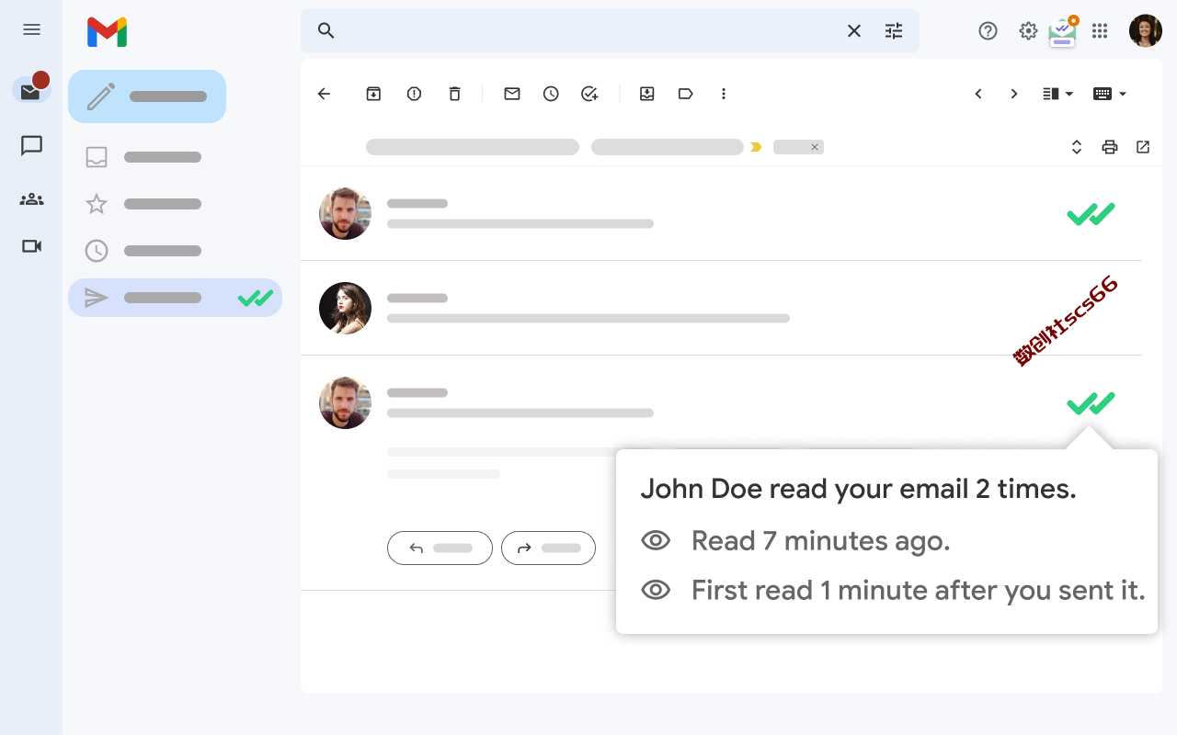Click the print icon
The height and width of the screenshot is (735, 1177).
[1110, 147]
